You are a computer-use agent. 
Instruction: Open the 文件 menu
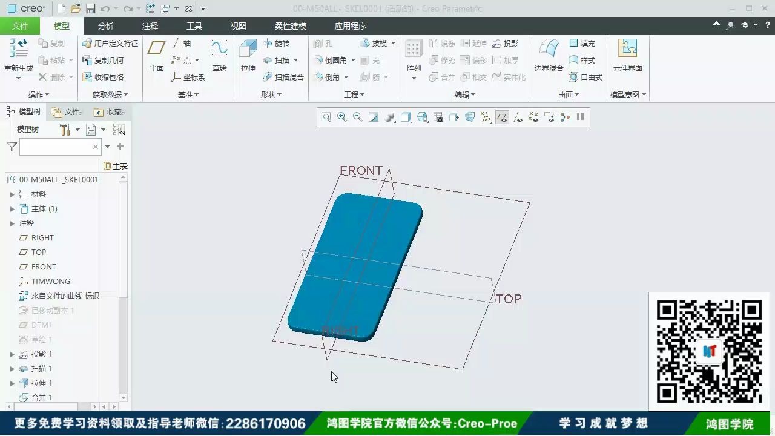pyautogui.click(x=20, y=26)
